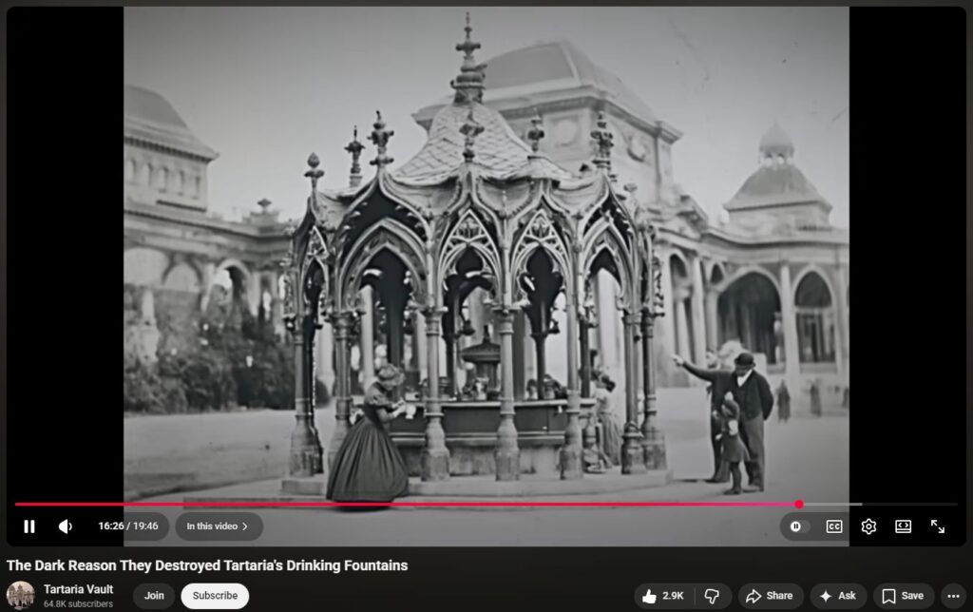This screenshot has width=973, height=612.
Task: Open Tartaria Vault channel name link
Action: click(x=78, y=589)
